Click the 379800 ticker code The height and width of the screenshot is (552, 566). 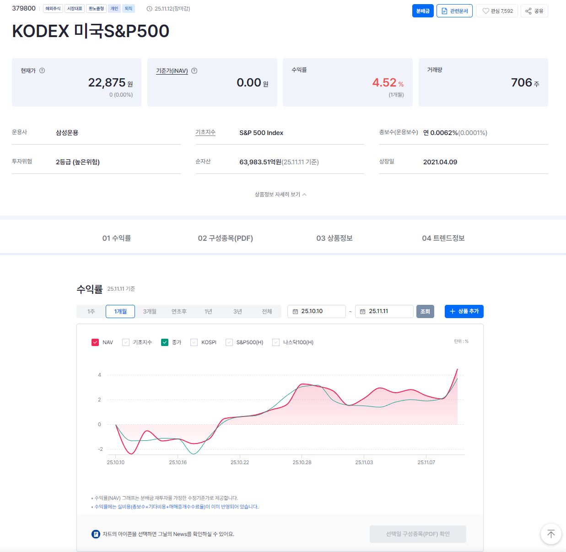pyautogui.click(x=24, y=8)
